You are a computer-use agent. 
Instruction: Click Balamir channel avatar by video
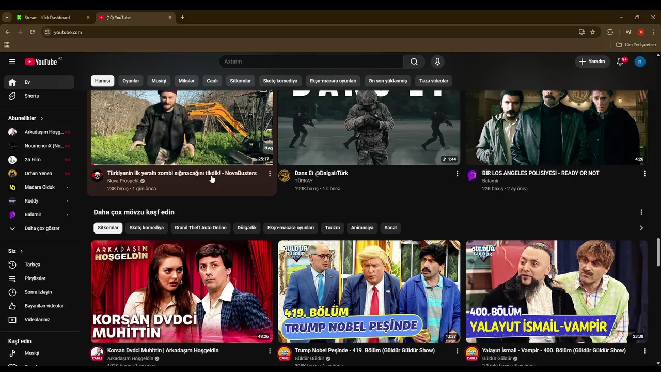point(472,176)
